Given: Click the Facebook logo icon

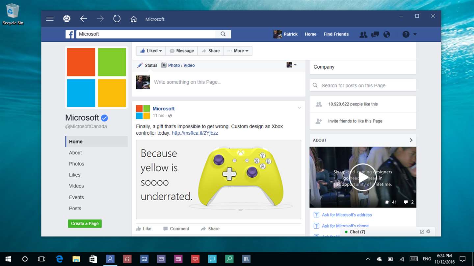Looking at the screenshot, I should click(x=69, y=34).
